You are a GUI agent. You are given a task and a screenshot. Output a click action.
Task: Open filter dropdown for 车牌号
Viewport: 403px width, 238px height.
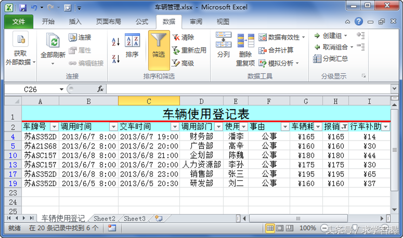tap(54, 127)
